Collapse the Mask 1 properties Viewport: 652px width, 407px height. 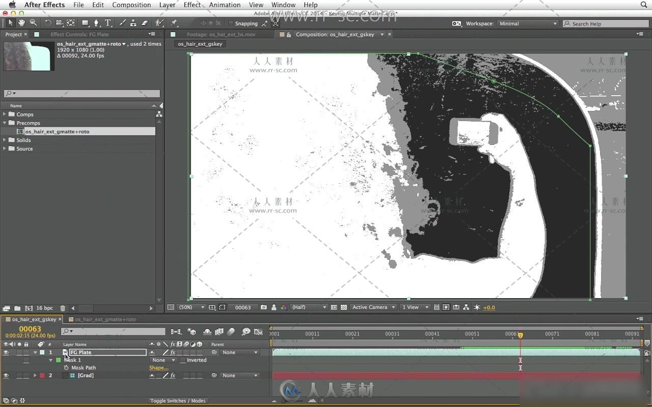click(51, 360)
